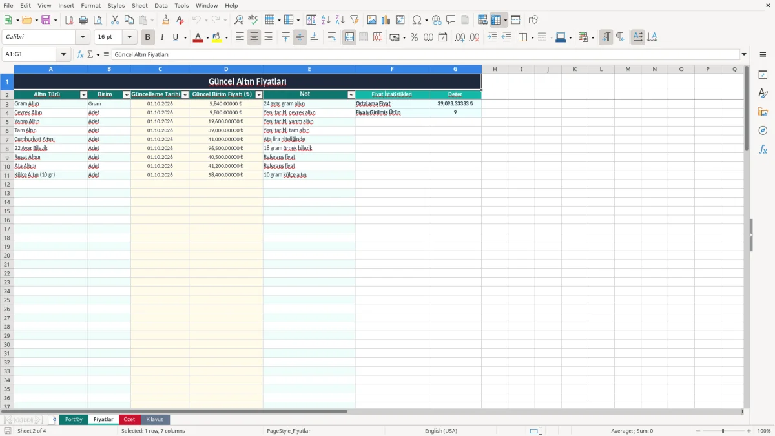Open Find & Replace tool

(x=239, y=20)
